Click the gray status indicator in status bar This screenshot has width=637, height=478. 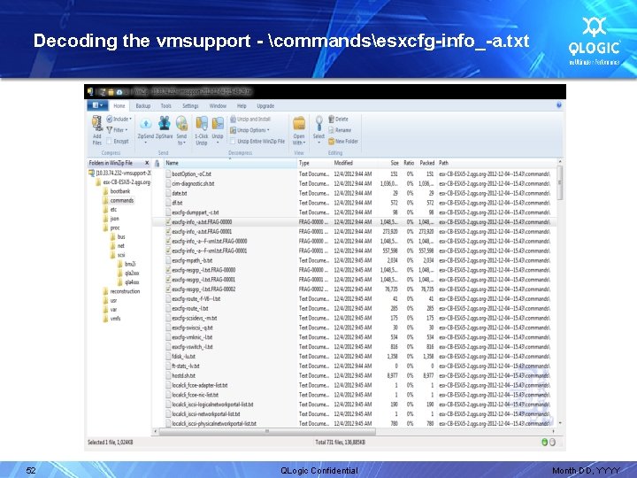click(552, 443)
